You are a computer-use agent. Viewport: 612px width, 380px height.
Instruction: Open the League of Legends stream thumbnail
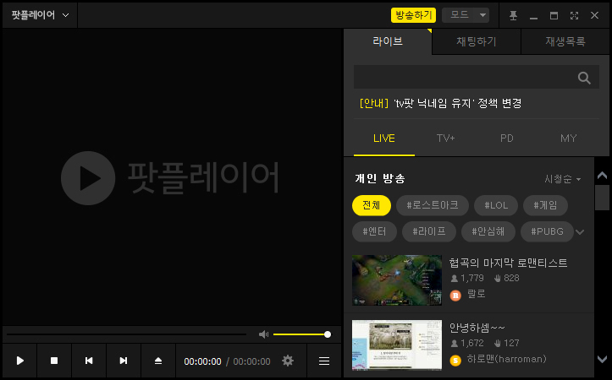(x=397, y=280)
